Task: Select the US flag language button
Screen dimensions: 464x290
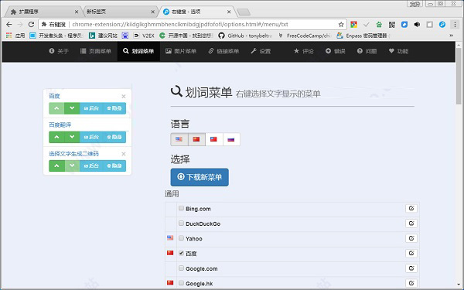Action: pyautogui.click(x=179, y=139)
